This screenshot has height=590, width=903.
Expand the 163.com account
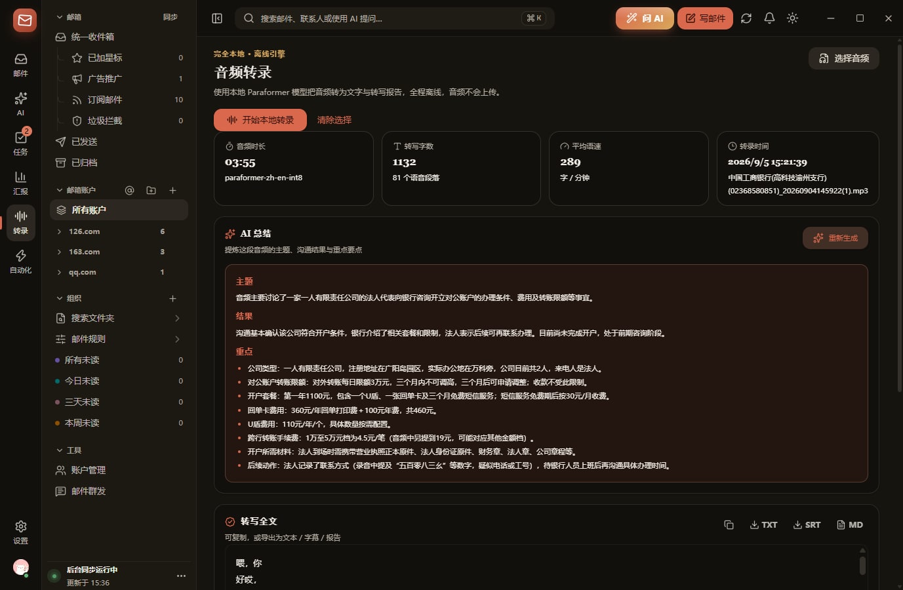pos(59,252)
